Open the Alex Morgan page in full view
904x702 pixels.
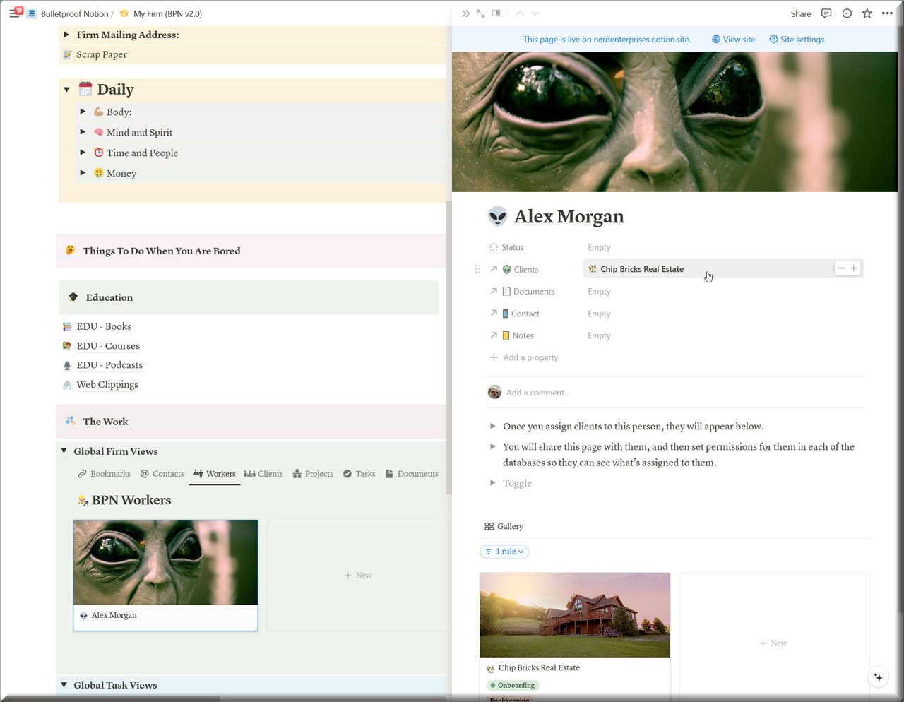tap(481, 13)
